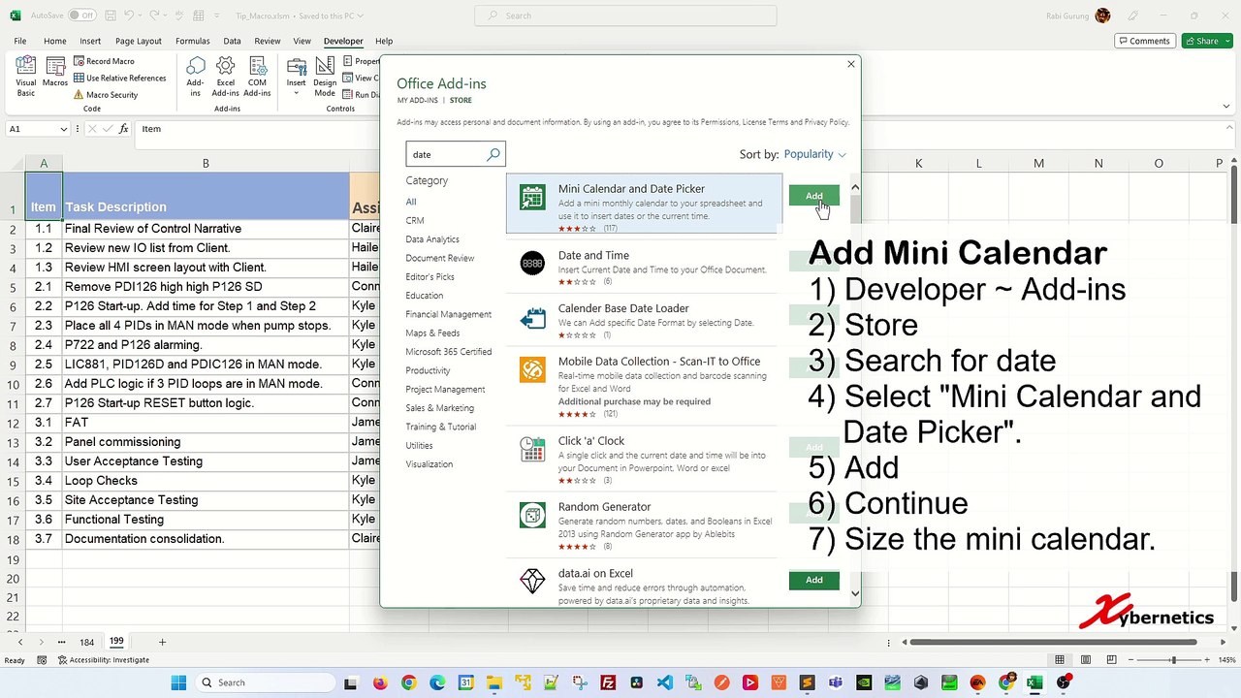Image resolution: width=1241 pixels, height=698 pixels.
Task: Click the Calender Base Date Loader icon
Action: (532, 317)
